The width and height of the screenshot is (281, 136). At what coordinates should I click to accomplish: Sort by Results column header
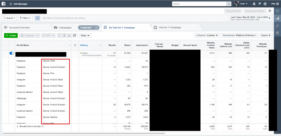tap(112, 45)
